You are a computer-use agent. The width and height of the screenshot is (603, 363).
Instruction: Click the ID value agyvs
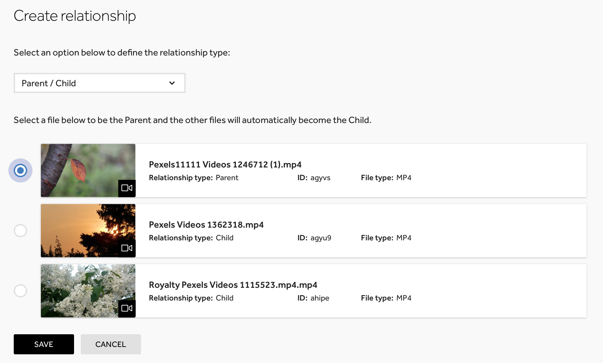(320, 178)
